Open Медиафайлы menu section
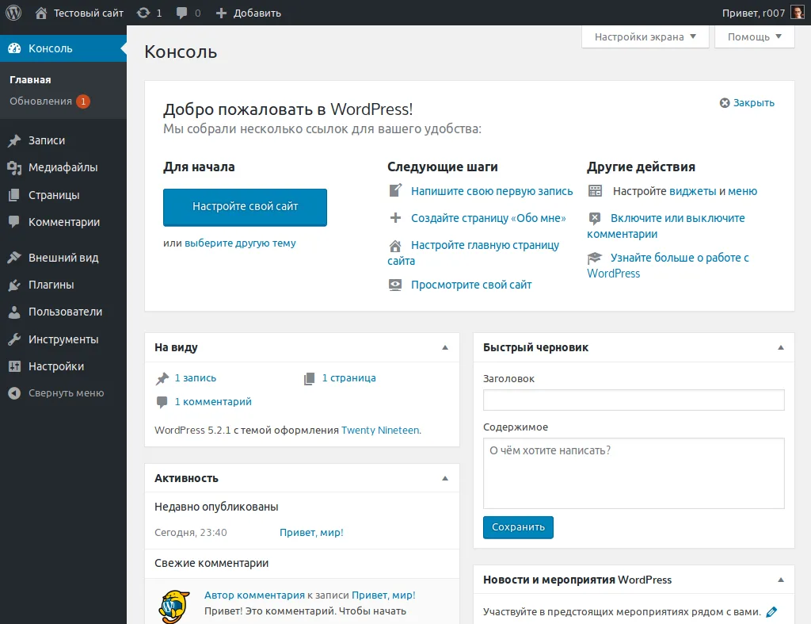Image resolution: width=811 pixels, height=624 pixels. 63,167
